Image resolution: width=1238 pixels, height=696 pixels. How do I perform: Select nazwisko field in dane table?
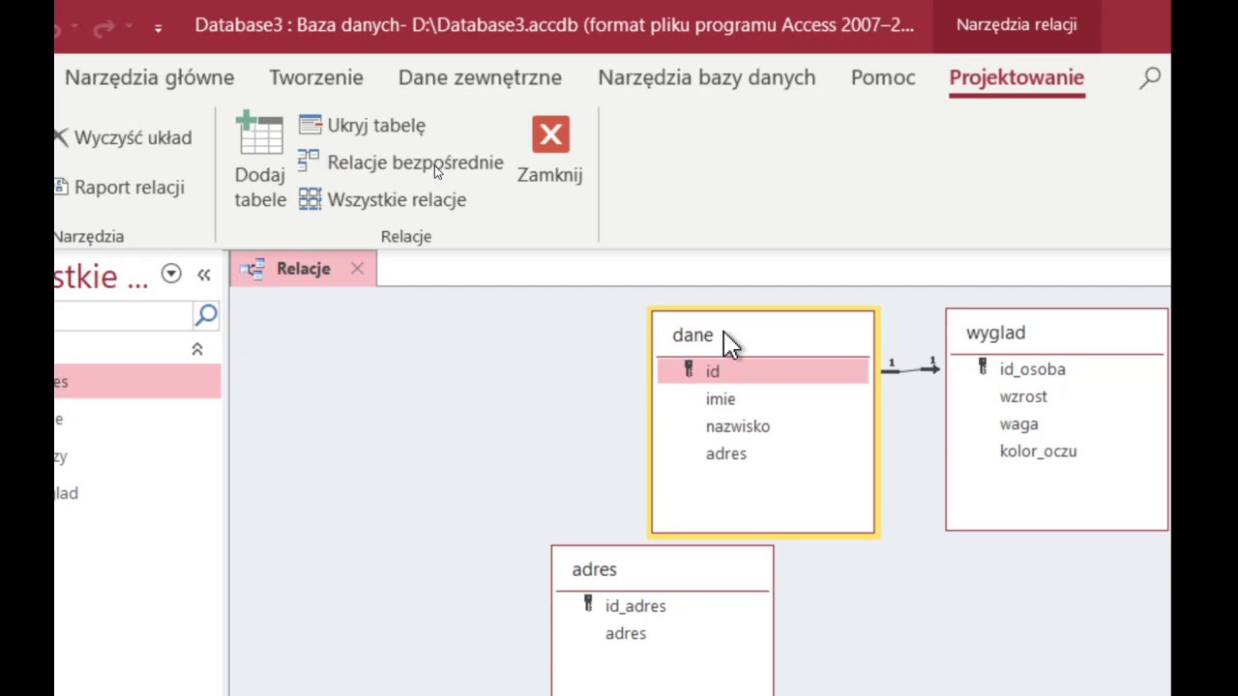[x=738, y=426]
